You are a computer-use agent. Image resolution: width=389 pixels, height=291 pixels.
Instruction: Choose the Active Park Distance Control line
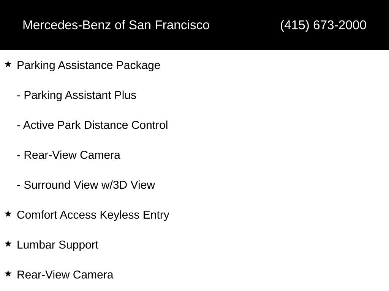click(x=95, y=125)
